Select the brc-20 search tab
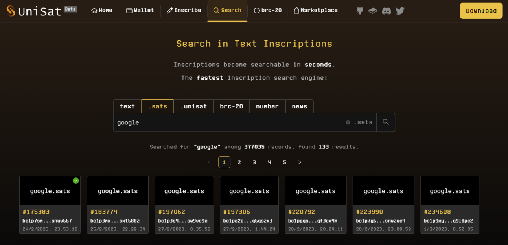The height and width of the screenshot is (245, 508). [232, 106]
